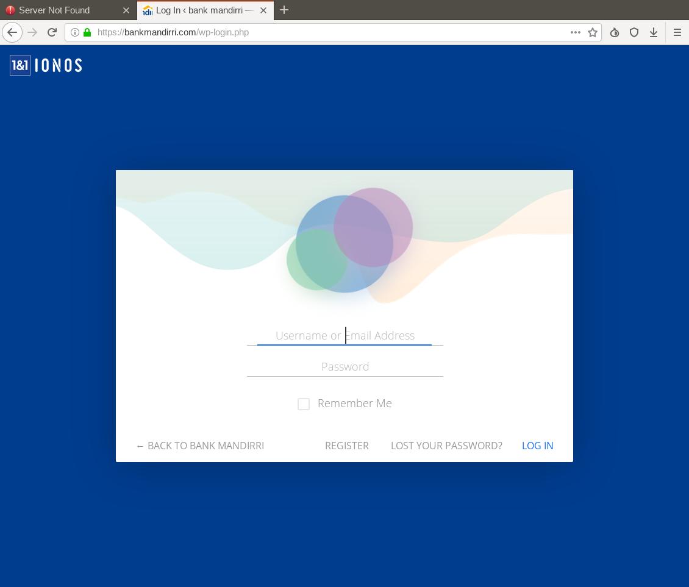Focus the Username or Email Address field
689x587 pixels.
345,335
